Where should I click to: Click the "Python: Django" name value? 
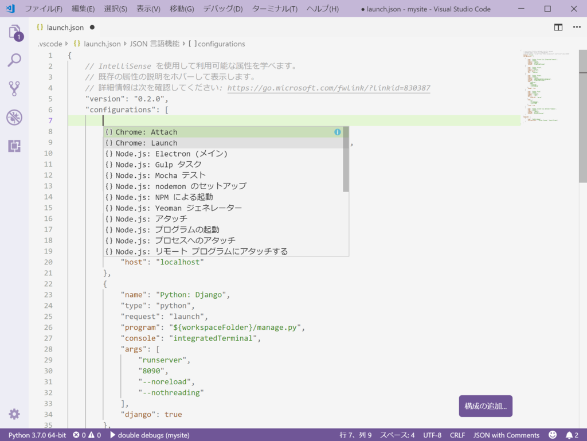191,295
